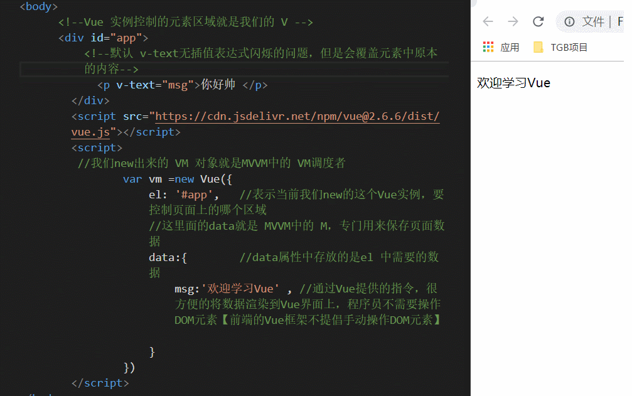
Task: Click the rendered text 欢迎学习Vue in the browser
Action: click(x=513, y=83)
